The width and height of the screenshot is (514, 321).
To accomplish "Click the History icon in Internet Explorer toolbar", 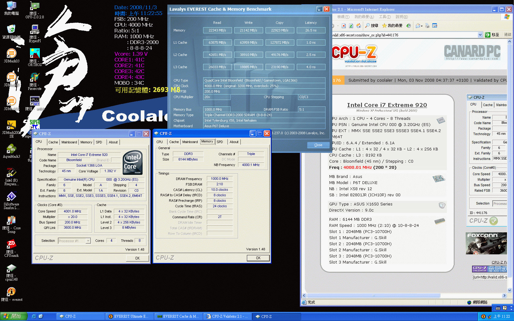I will [x=408, y=26].
